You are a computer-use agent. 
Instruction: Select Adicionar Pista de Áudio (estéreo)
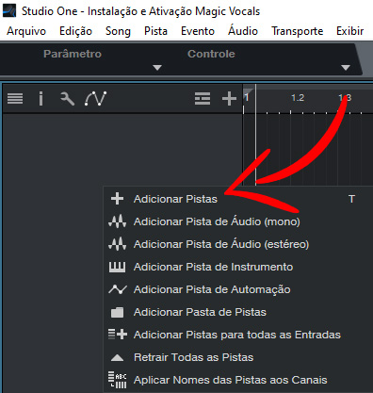(238, 244)
